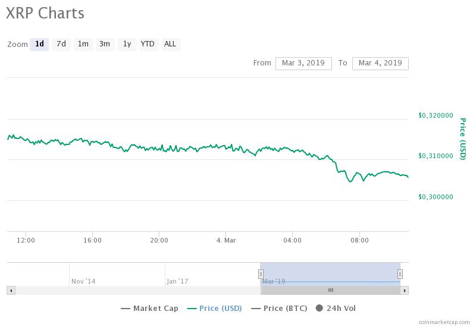Toggle the Price (BTC) series

[x=278, y=308]
